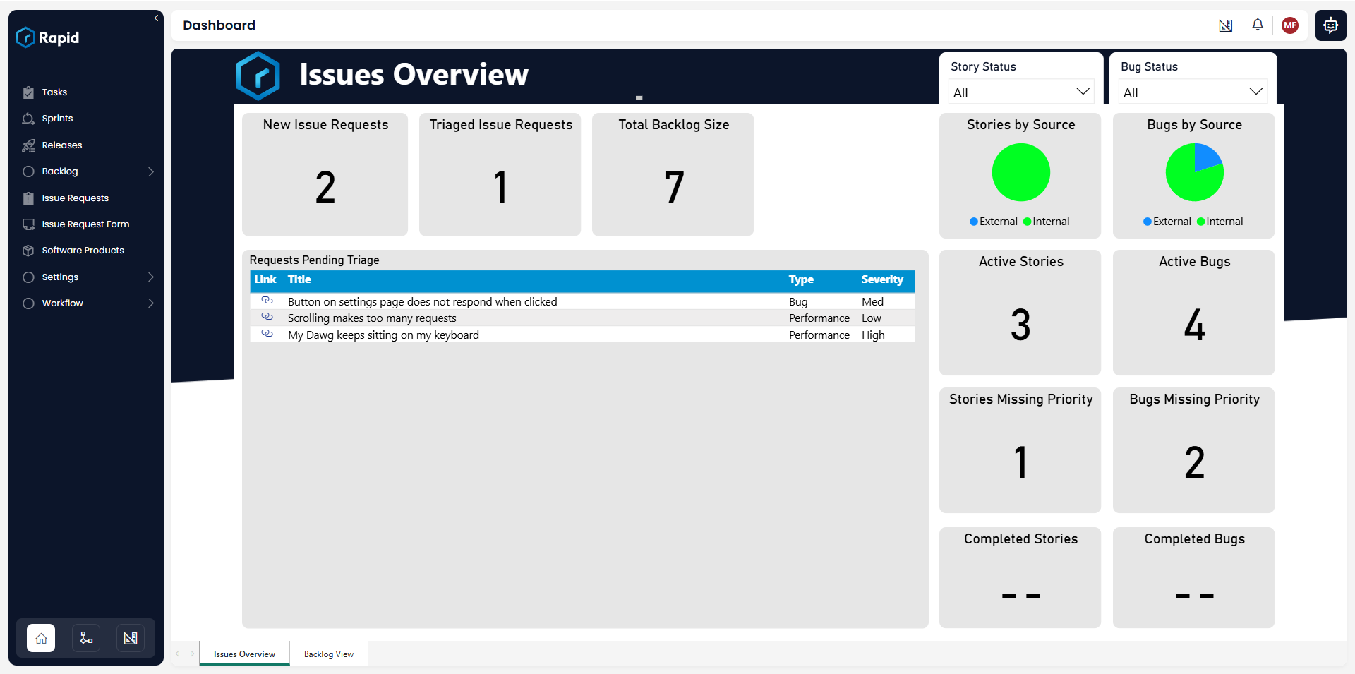Select 'My Dawg keeps sitting on my keyboard' title
This screenshot has width=1355, height=674.
[x=383, y=335]
